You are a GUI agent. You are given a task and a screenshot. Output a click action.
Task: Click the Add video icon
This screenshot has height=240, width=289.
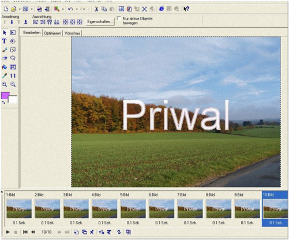point(47,9)
